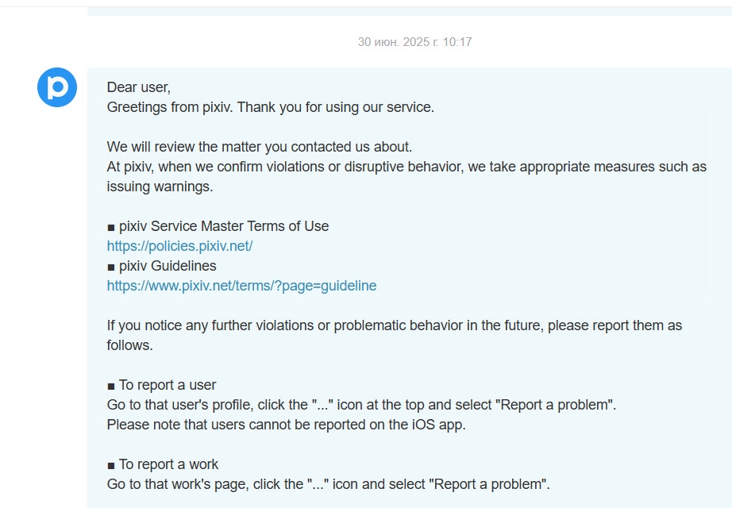Click "We will review the matter" line
The height and width of the screenshot is (508, 732).
(x=260, y=147)
